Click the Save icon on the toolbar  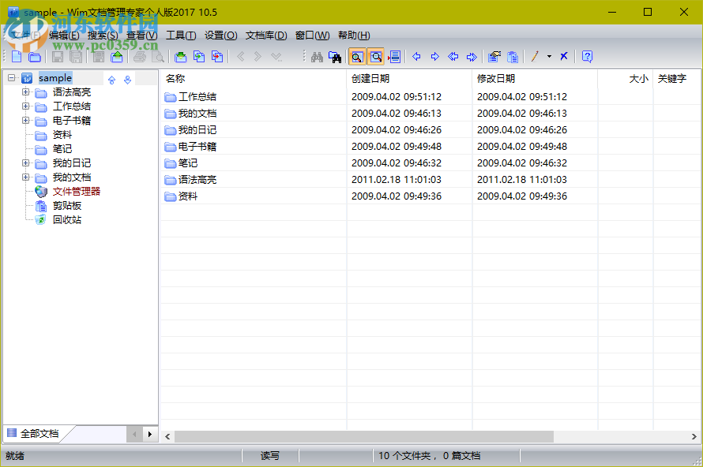point(56,56)
